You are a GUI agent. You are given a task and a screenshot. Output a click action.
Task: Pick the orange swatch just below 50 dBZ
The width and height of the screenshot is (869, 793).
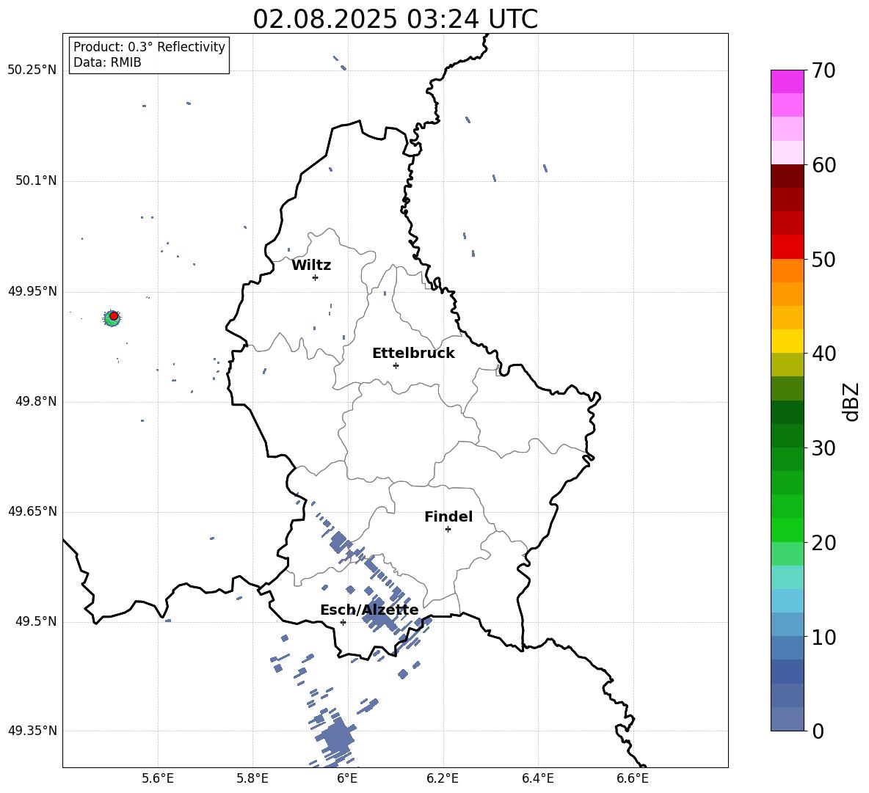[787, 271]
